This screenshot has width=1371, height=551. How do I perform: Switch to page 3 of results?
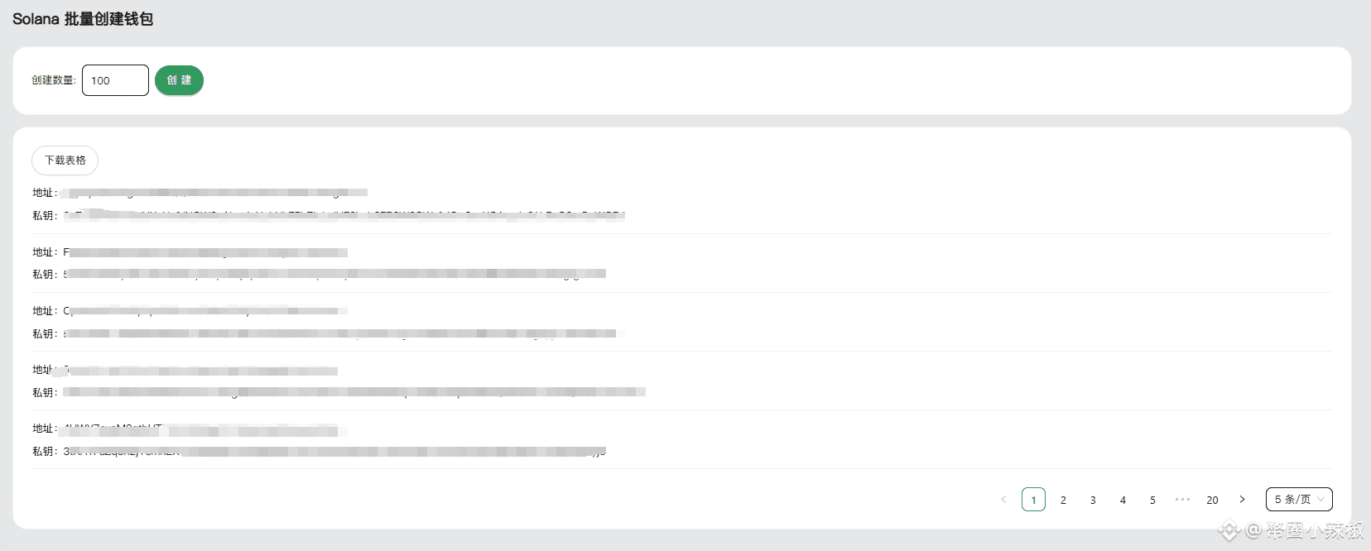[1093, 500]
